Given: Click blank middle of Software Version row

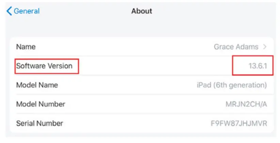Looking at the screenshot, I should point(153,66).
